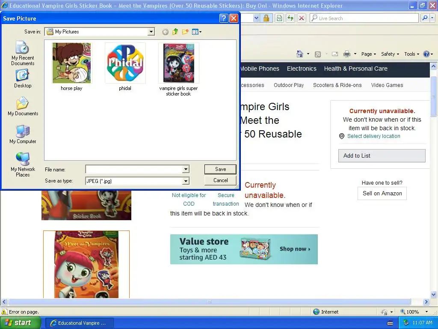
Task: Go up one folder level
Action: [x=175, y=32]
